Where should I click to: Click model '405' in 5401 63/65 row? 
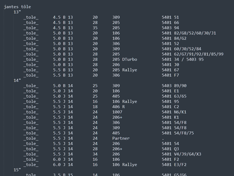(116, 96)
